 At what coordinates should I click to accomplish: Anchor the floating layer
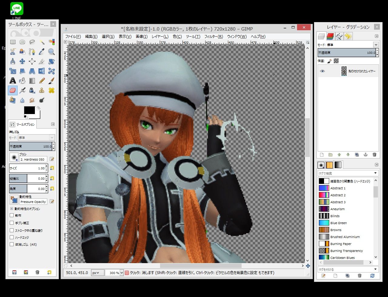coord(366,155)
